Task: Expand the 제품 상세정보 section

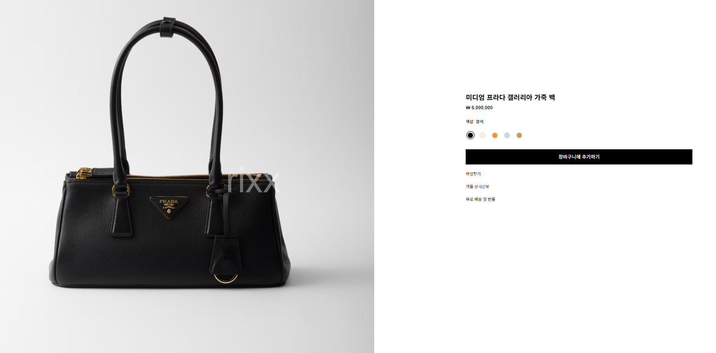Action: 477,186
